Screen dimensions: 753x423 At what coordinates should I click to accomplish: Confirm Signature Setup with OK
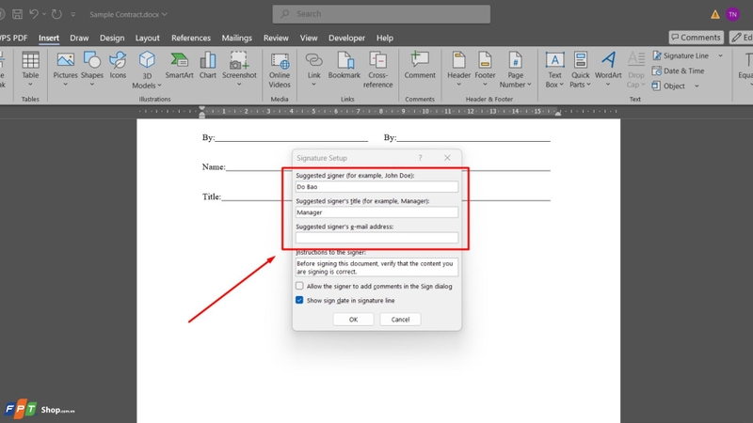[353, 320]
